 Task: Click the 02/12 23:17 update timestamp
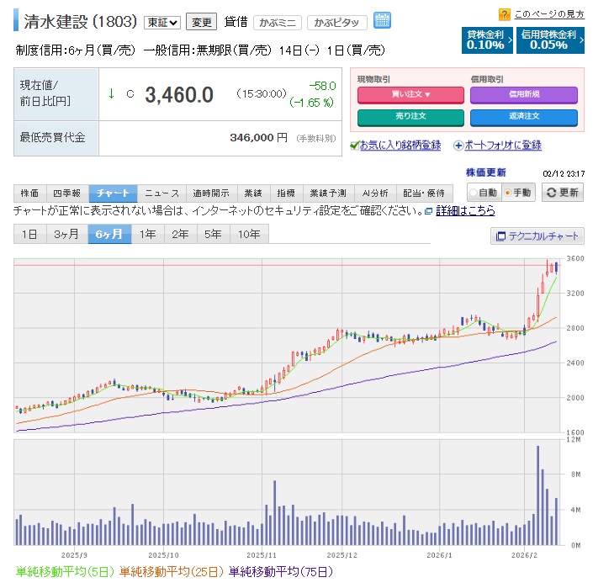pyautogui.click(x=564, y=173)
